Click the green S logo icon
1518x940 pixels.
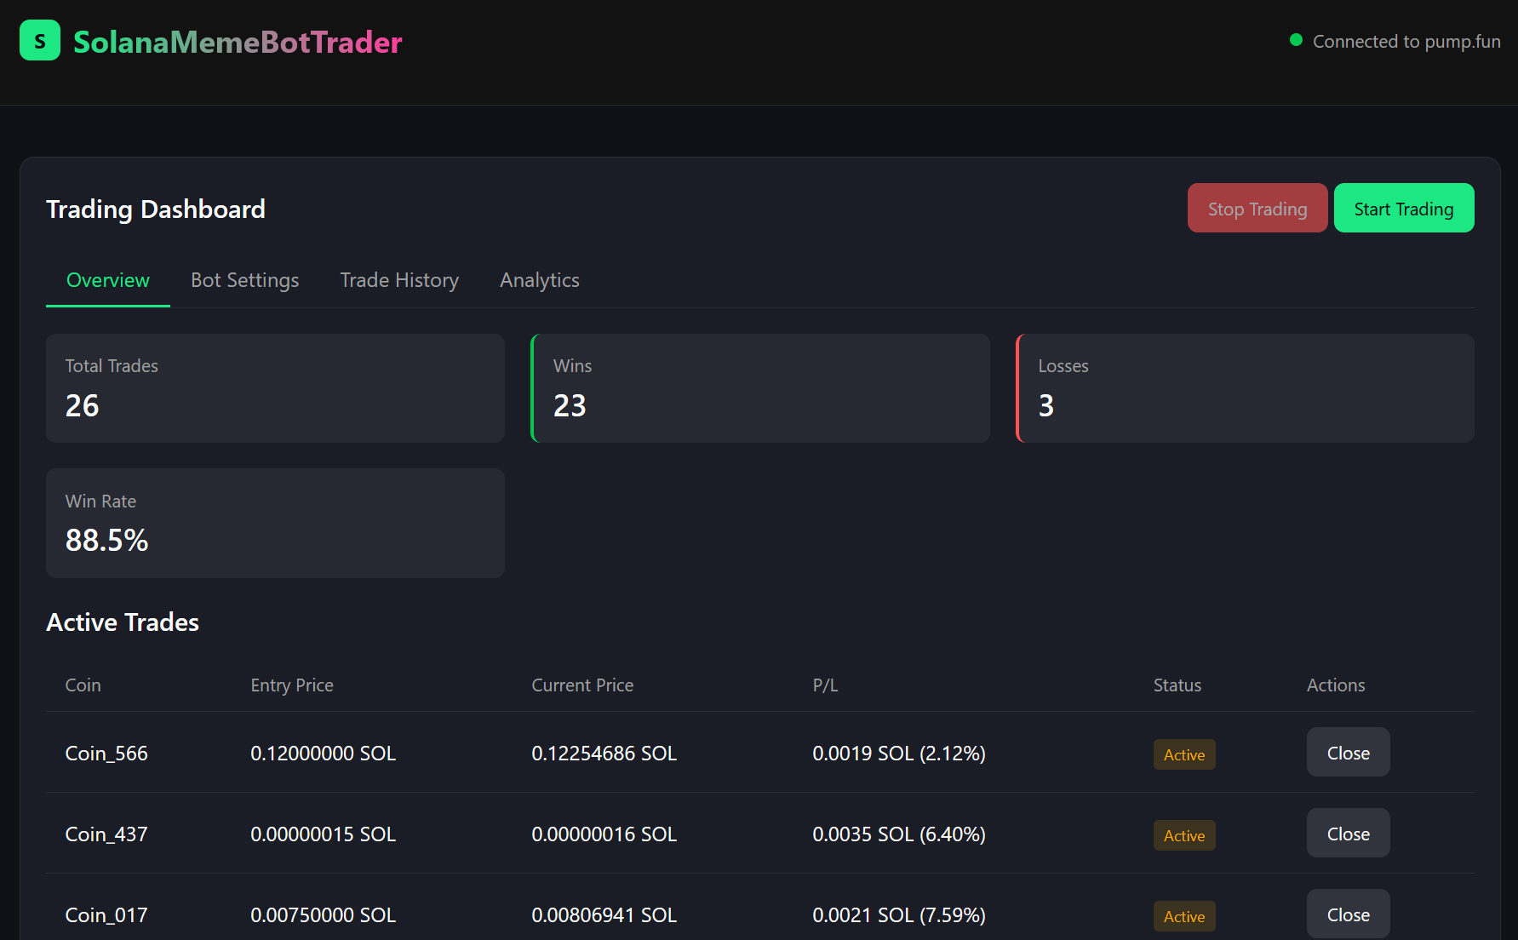40,41
